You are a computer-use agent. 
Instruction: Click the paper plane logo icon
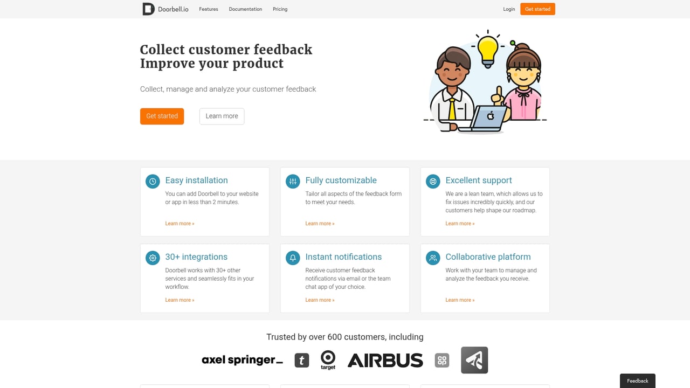[x=474, y=360]
